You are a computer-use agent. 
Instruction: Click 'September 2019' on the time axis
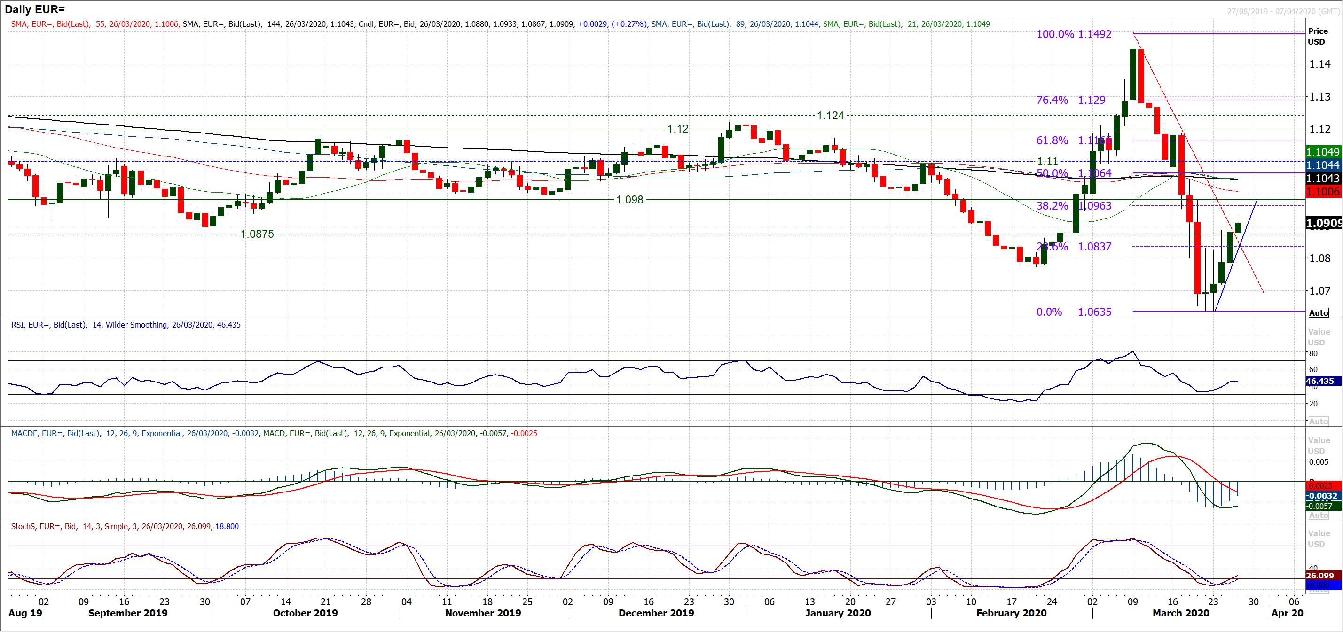click(128, 613)
